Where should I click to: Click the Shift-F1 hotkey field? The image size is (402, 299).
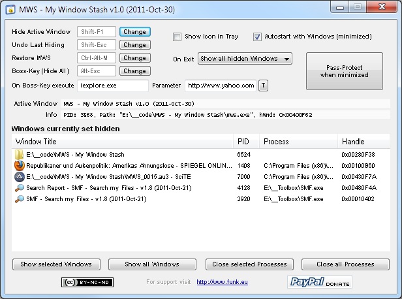coord(97,32)
